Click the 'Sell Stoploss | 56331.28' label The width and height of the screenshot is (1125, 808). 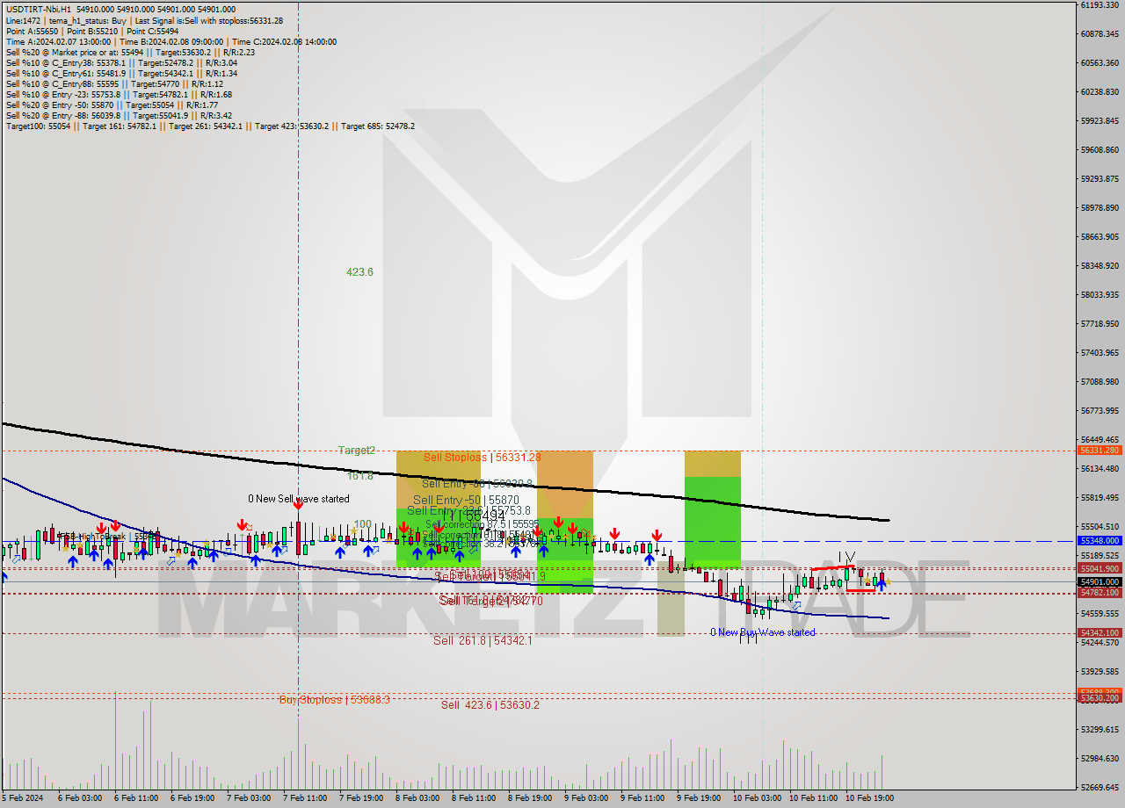click(x=482, y=457)
